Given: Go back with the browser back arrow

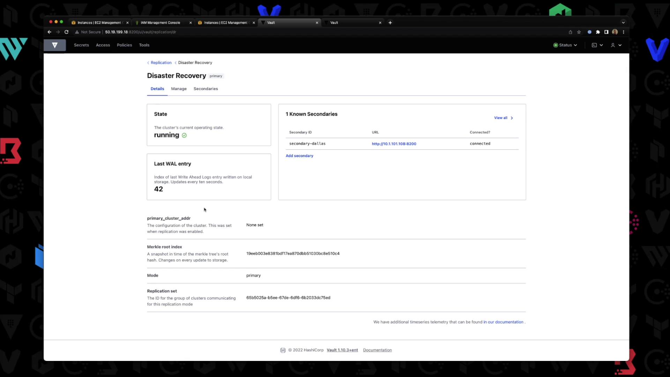Looking at the screenshot, I should pyautogui.click(x=49, y=32).
